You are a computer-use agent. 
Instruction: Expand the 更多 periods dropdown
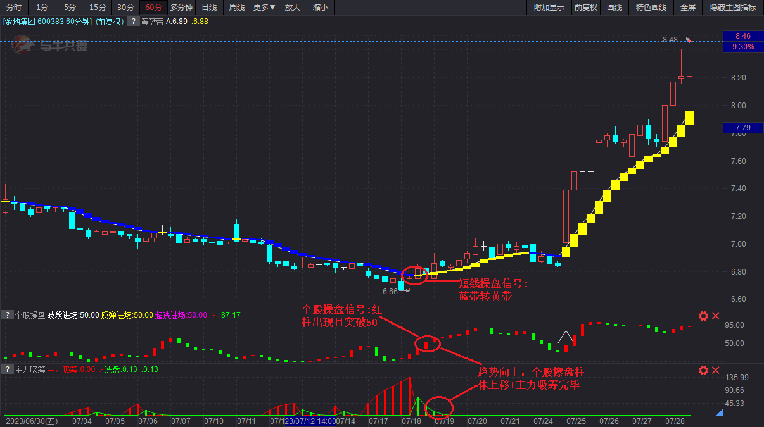[264, 8]
